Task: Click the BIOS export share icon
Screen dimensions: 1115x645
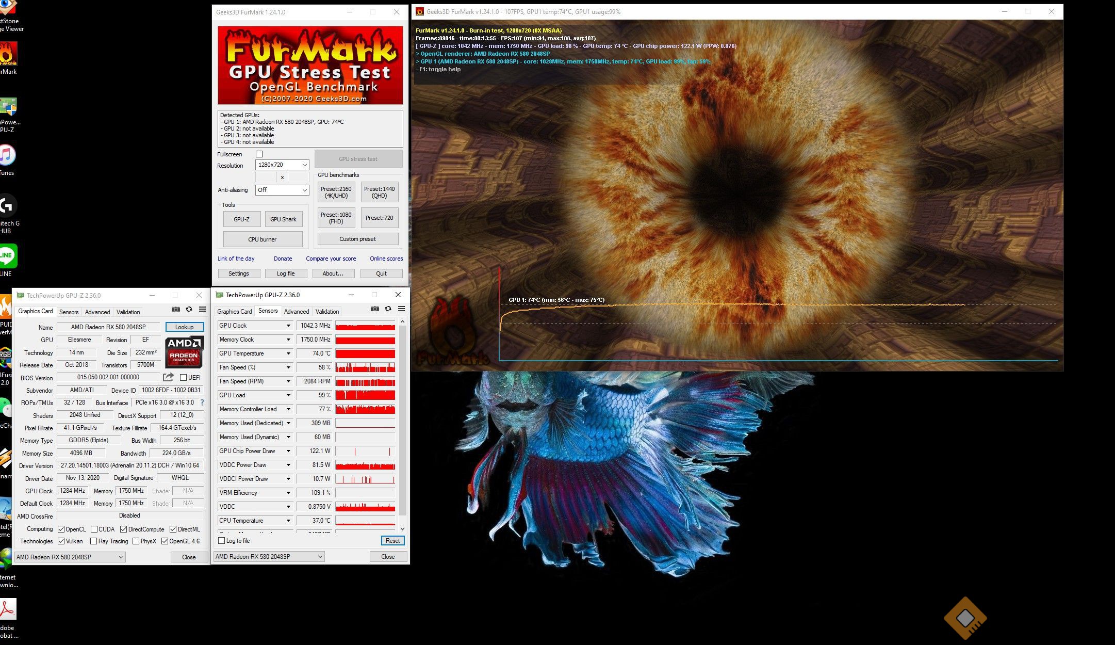Action: pos(168,377)
